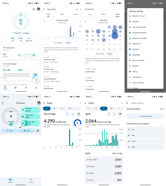This screenshot has height=186, width=166.
Task: Tap the back arrow on Thu 21 May Steps screen
Action: [x=44, y=103]
